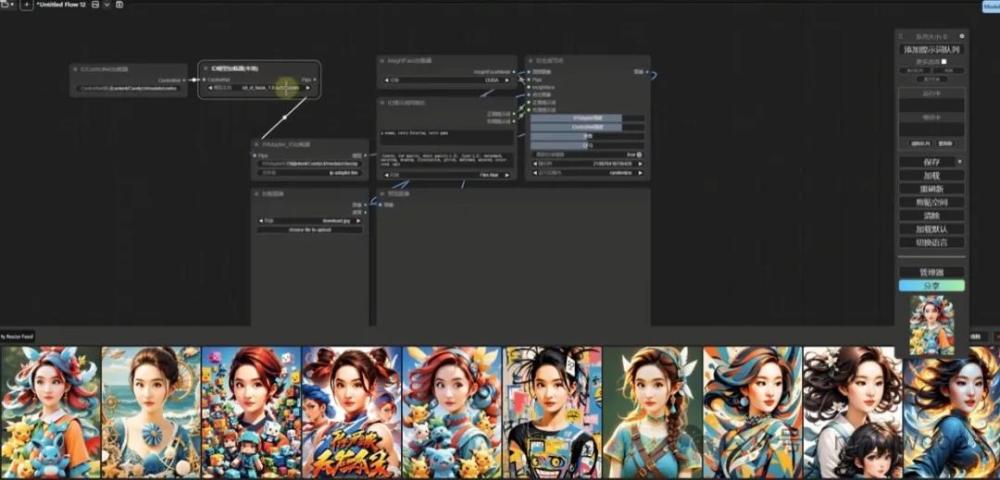Collapse the ControlNet loader node via its dot
Viewport: 1000px width, 480px height.
tap(76, 68)
